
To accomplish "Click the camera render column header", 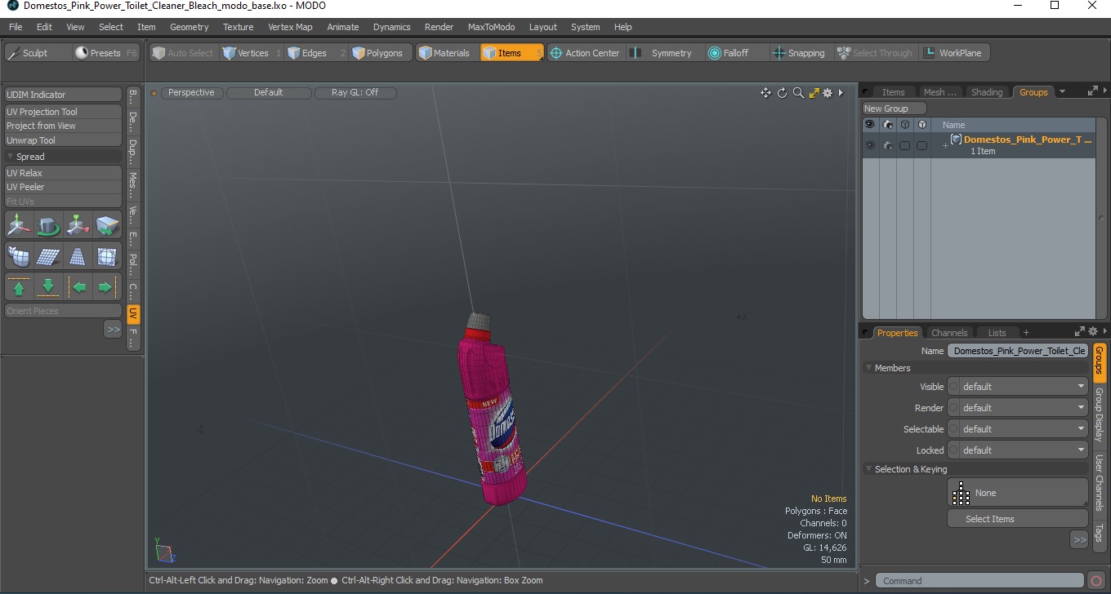I will pyautogui.click(x=887, y=125).
